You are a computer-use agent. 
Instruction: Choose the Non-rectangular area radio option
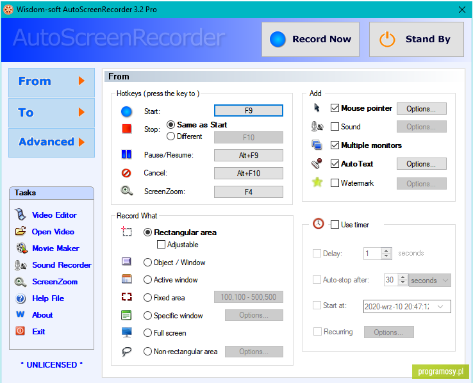147,352
